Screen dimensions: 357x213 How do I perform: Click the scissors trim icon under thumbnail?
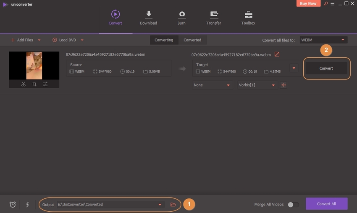pyautogui.click(x=24, y=84)
